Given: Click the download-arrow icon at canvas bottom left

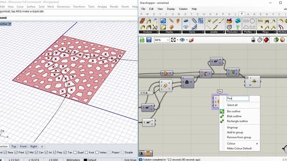Looking at the screenshot, I should click(142, 153).
